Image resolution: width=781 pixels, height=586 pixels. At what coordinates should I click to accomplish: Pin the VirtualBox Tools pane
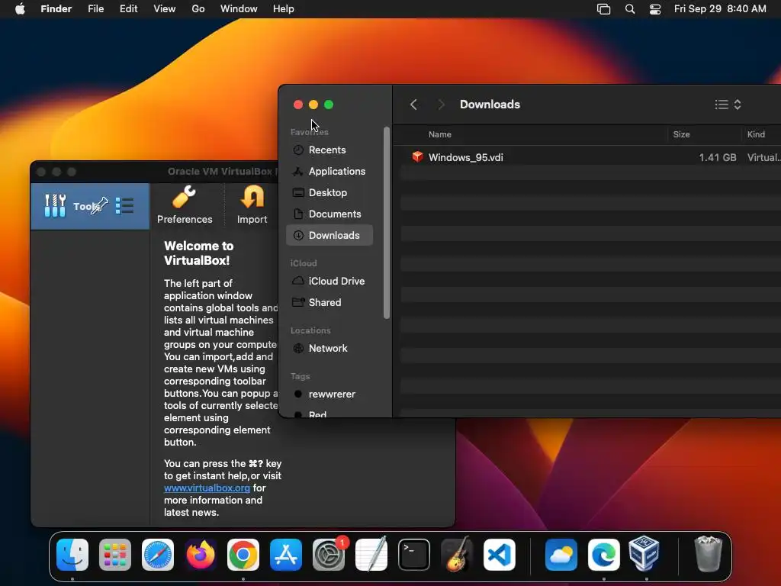point(99,205)
